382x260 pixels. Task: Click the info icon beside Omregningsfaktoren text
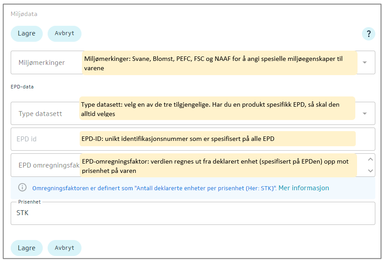click(x=22, y=188)
